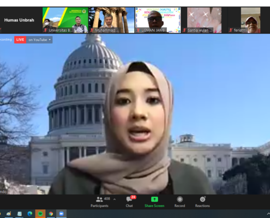Show hidden system tray icons
Image resolution: width=270 pixels, height=218 pixels.
point(268,214)
